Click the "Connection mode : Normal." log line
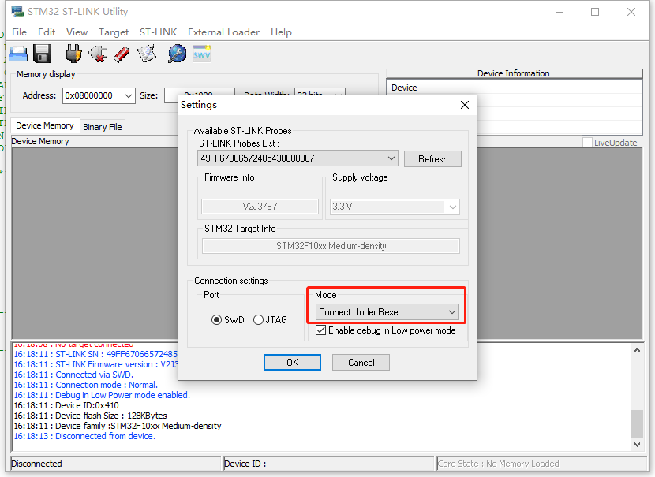655x477 pixels. click(x=86, y=385)
